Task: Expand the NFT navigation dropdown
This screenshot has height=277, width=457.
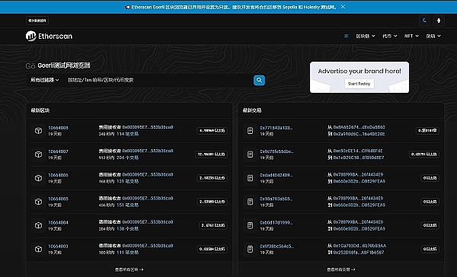Action: (411, 36)
